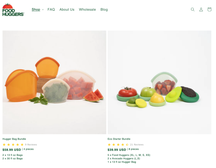Image resolution: width=216 pixels, height=168 pixels.
Task: Navigate to the Wholesale page
Action: click(x=87, y=10)
